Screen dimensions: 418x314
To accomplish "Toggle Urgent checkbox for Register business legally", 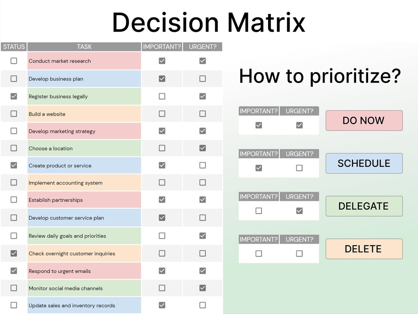I will [x=203, y=96].
